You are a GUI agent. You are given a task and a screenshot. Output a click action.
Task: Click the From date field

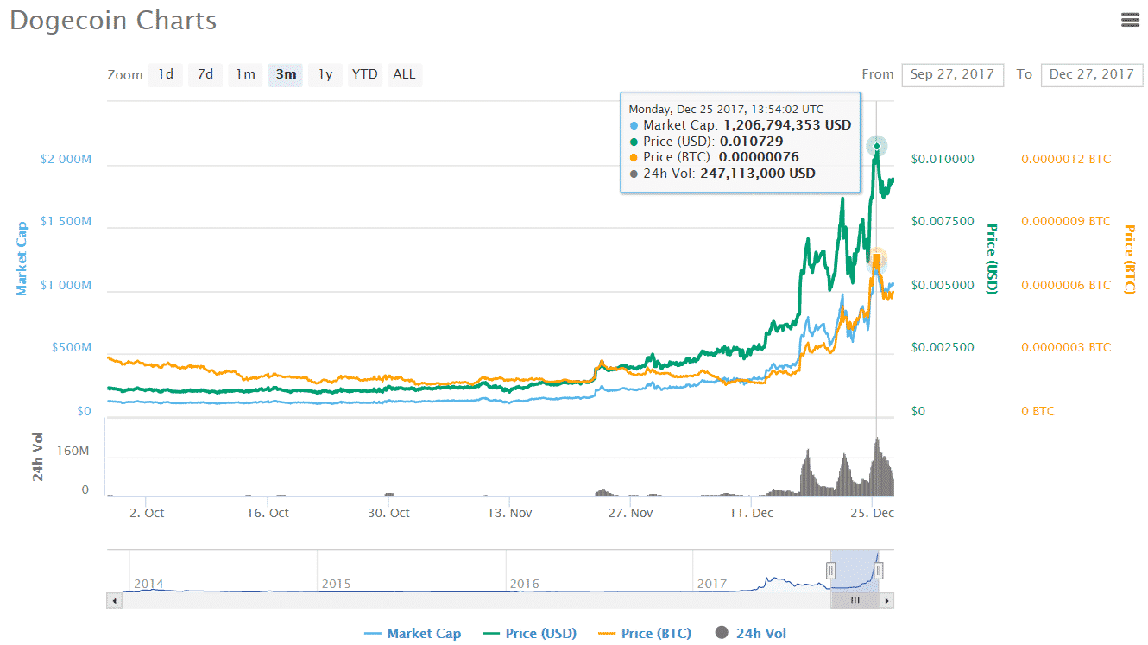(952, 74)
